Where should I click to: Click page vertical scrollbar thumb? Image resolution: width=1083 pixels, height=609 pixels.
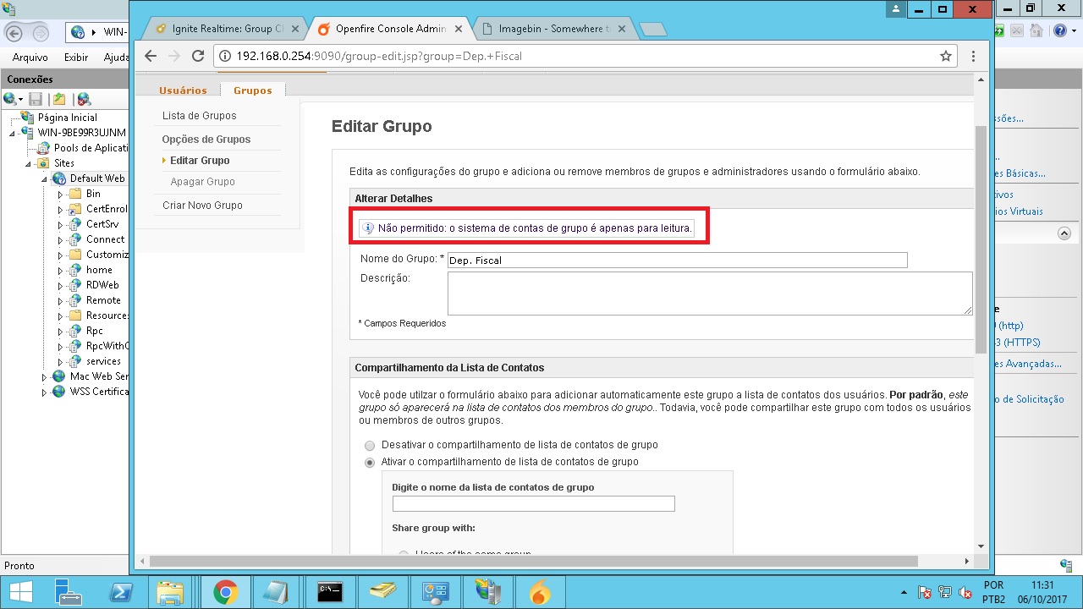(x=981, y=239)
